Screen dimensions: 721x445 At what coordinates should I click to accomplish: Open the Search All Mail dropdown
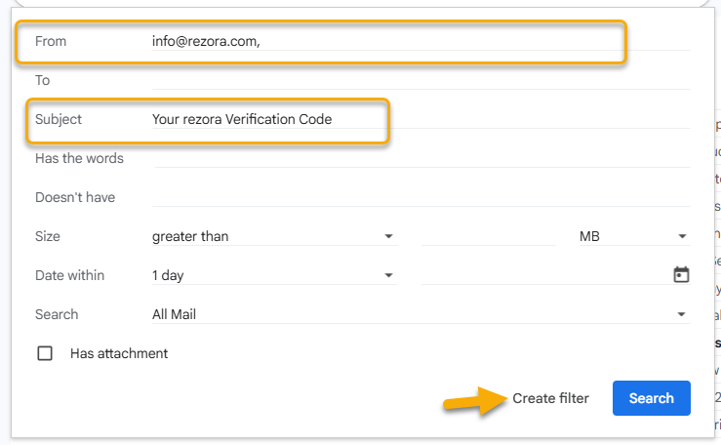pyautogui.click(x=421, y=314)
